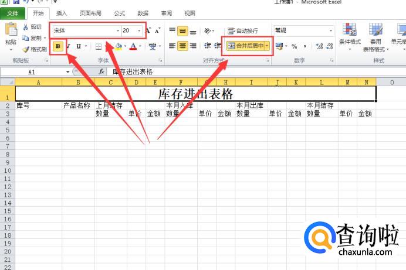Open the File (文件) tab

pyautogui.click(x=12, y=13)
